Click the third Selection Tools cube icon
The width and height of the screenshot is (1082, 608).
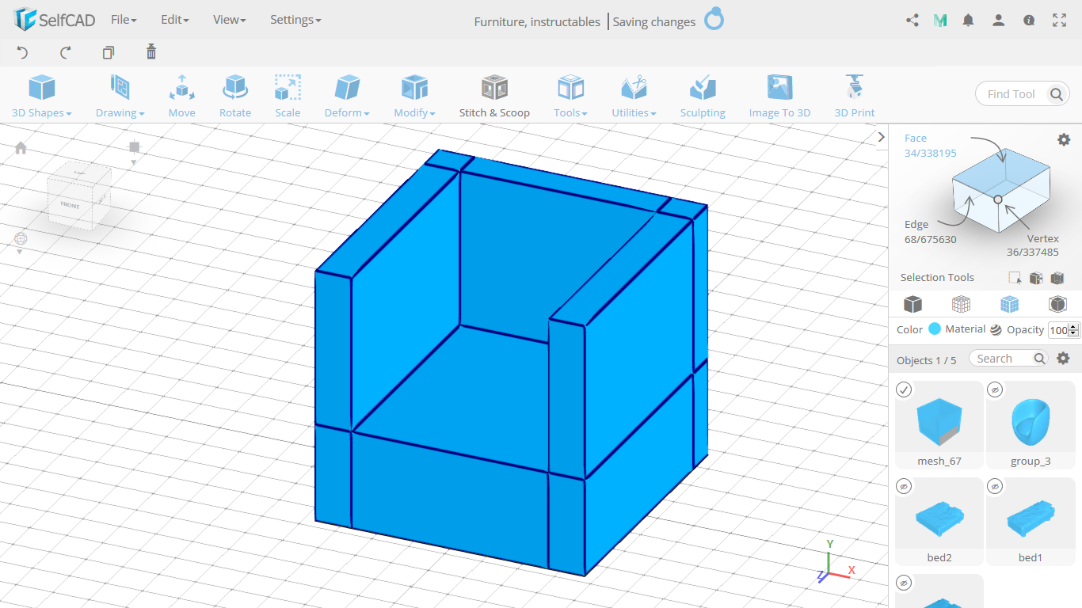(1057, 278)
